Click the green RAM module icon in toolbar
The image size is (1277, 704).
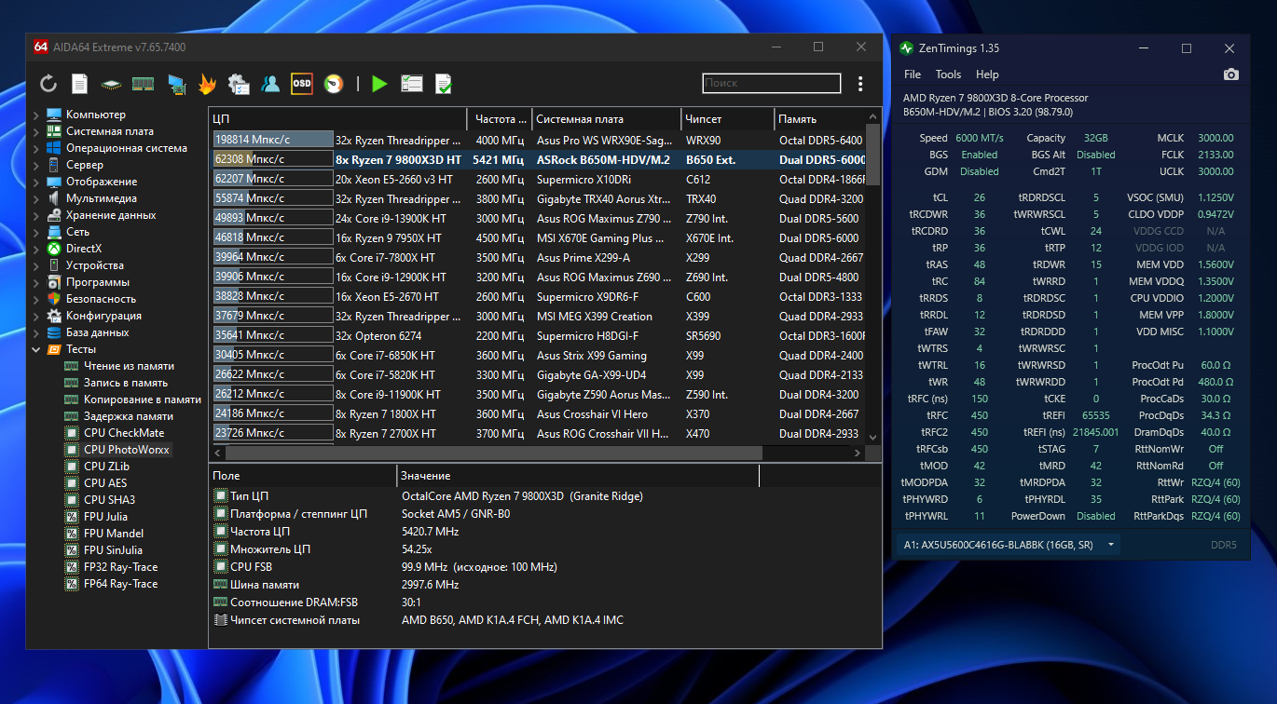coord(143,84)
